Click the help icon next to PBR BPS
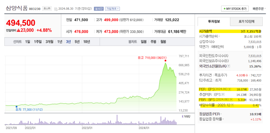This screenshot has height=133, width=270. pos(231,100)
